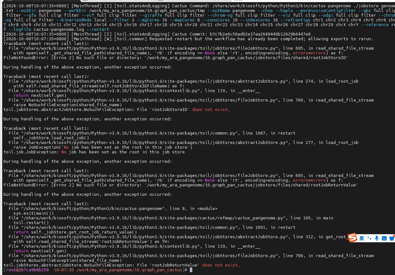This screenshot has width=395, height=275.
Task: Select the toil.job.JobException error line
Action: 94,152
